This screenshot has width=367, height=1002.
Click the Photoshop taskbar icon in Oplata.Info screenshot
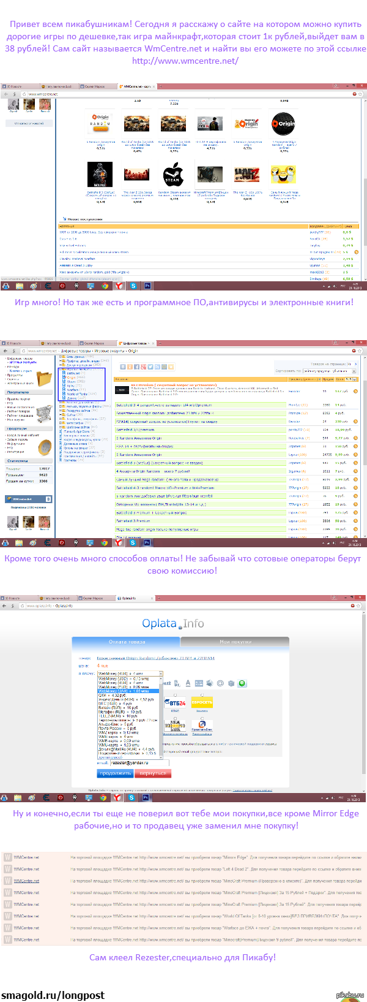pos(146,798)
